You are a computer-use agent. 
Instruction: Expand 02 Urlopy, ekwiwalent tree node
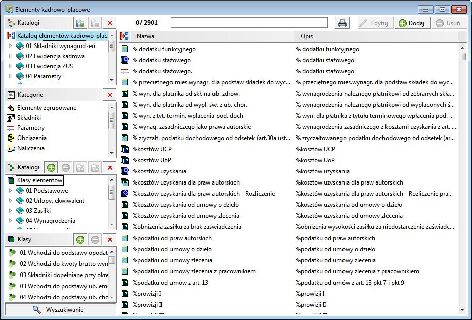[10, 201]
